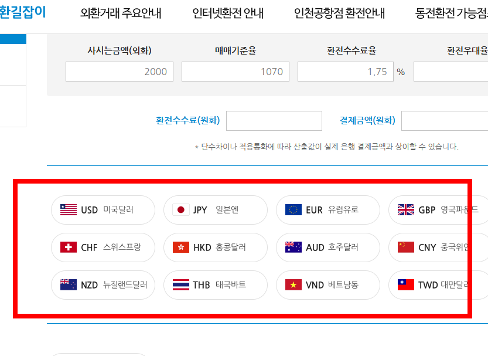
Task: Choose THB 태국바트 currency
Action: point(216,285)
